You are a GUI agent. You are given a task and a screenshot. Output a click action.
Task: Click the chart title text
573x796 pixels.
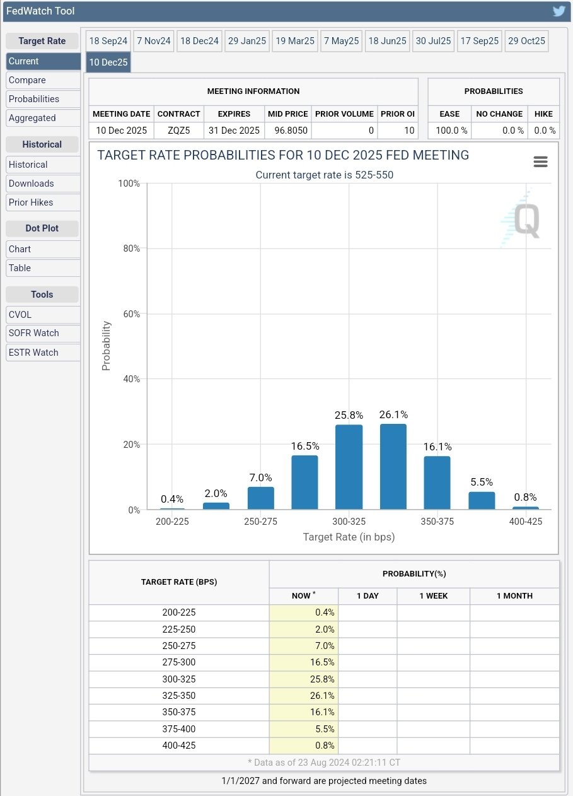click(283, 155)
